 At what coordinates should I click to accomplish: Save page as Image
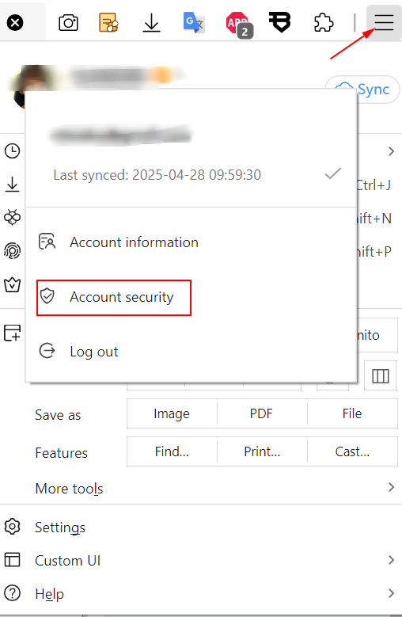click(172, 413)
